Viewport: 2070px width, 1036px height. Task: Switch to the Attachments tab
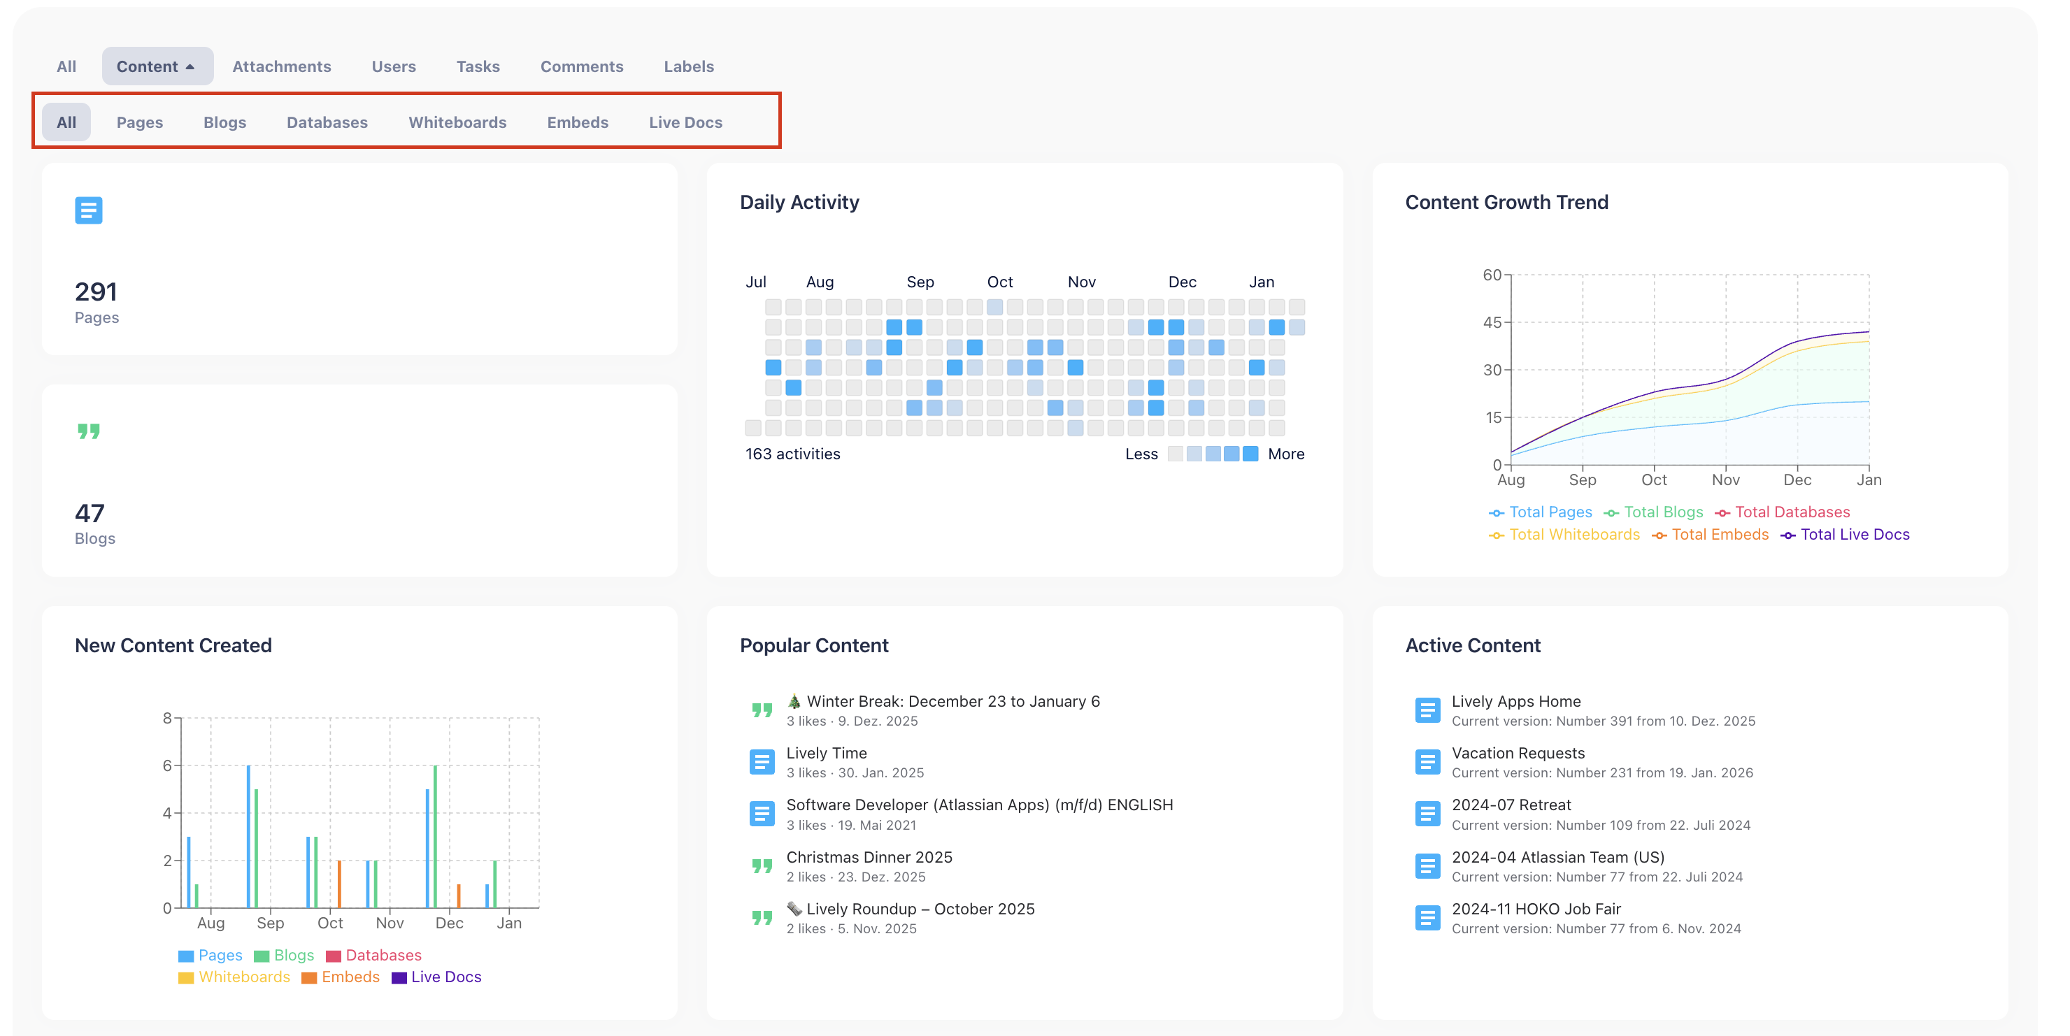pyautogui.click(x=281, y=66)
